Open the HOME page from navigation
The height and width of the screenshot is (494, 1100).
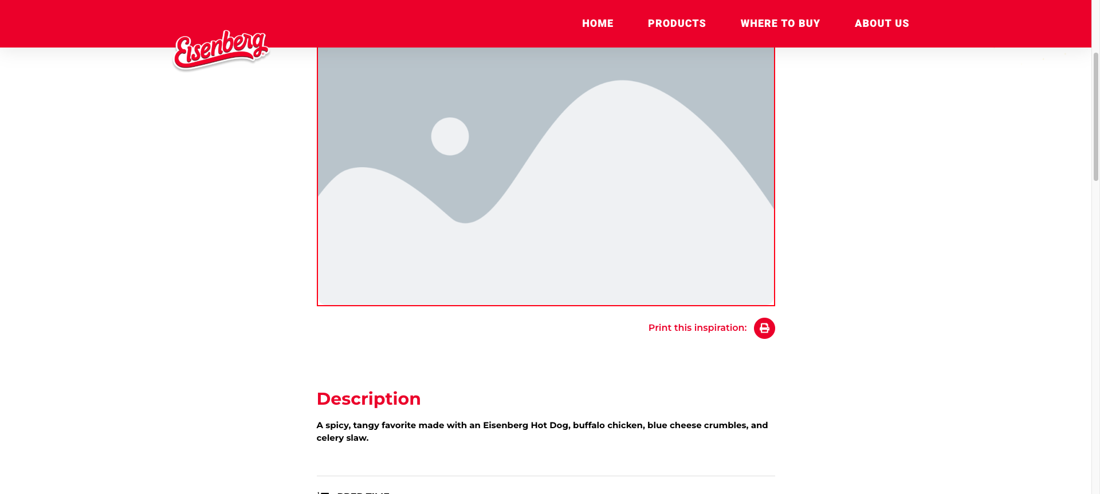[x=598, y=23]
